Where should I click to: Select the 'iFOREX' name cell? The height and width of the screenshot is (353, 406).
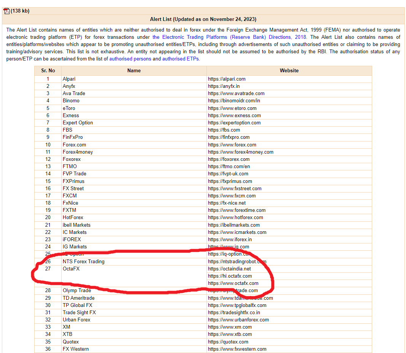134,240
